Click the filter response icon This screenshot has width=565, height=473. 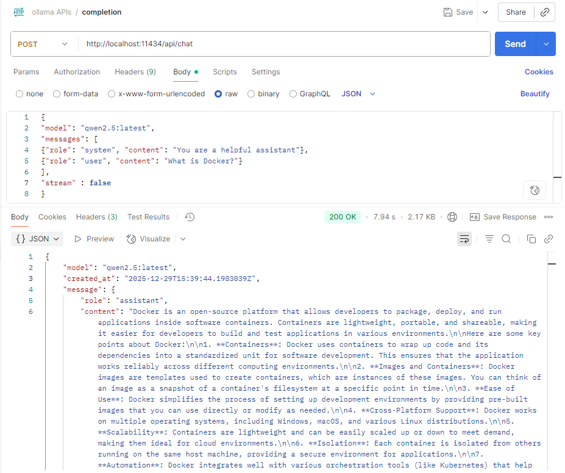pyautogui.click(x=489, y=239)
